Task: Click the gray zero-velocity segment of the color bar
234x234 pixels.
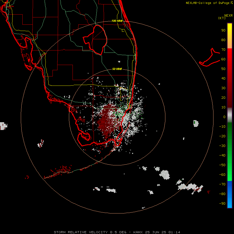Action: pos(230,115)
